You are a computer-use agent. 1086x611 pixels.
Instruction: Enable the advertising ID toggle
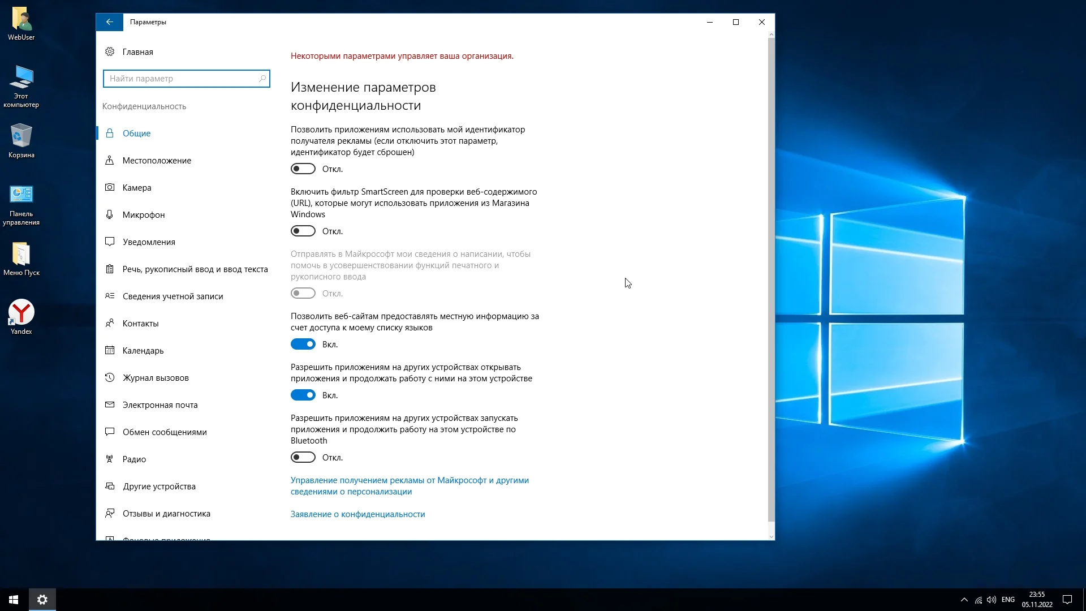click(303, 169)
